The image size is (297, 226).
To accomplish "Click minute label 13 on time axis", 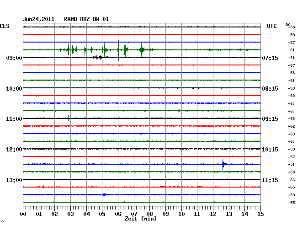I will coord(229,214).
